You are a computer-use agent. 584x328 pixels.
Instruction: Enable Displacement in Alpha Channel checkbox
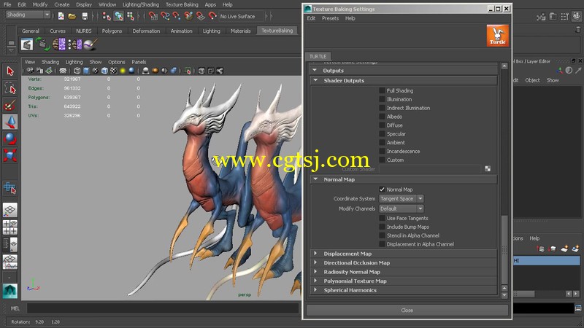pyautogui.click(x=382, y=244)
